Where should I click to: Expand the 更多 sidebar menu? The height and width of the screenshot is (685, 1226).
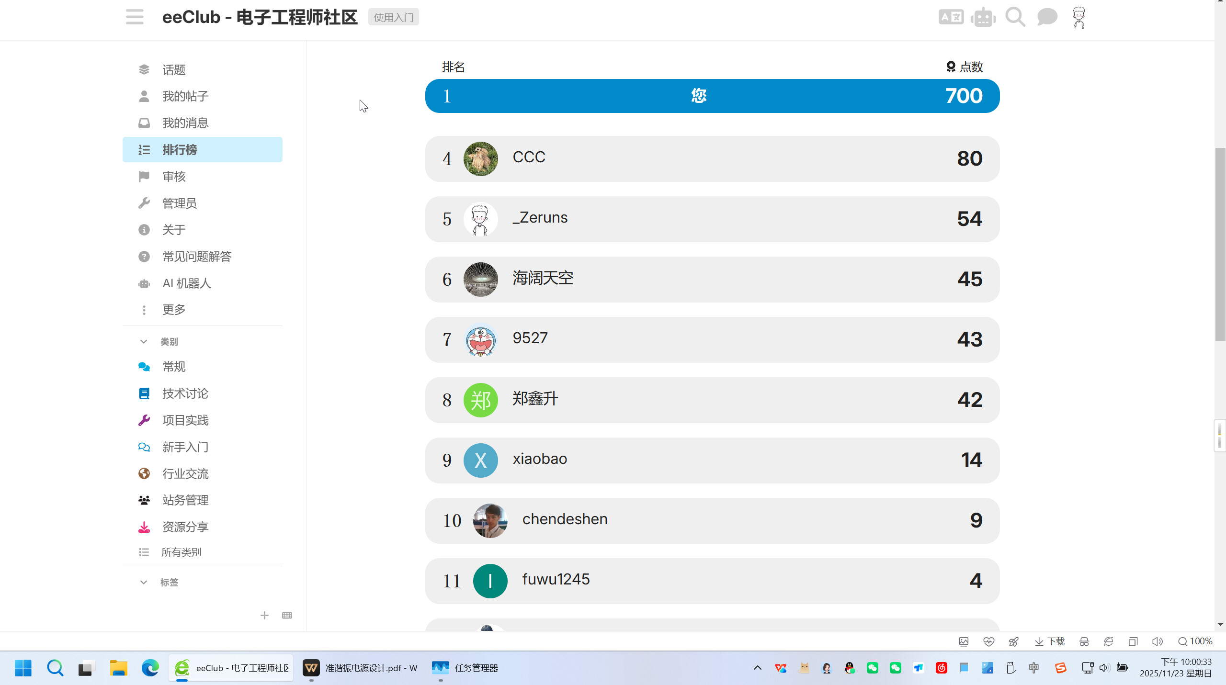point(173,310)
